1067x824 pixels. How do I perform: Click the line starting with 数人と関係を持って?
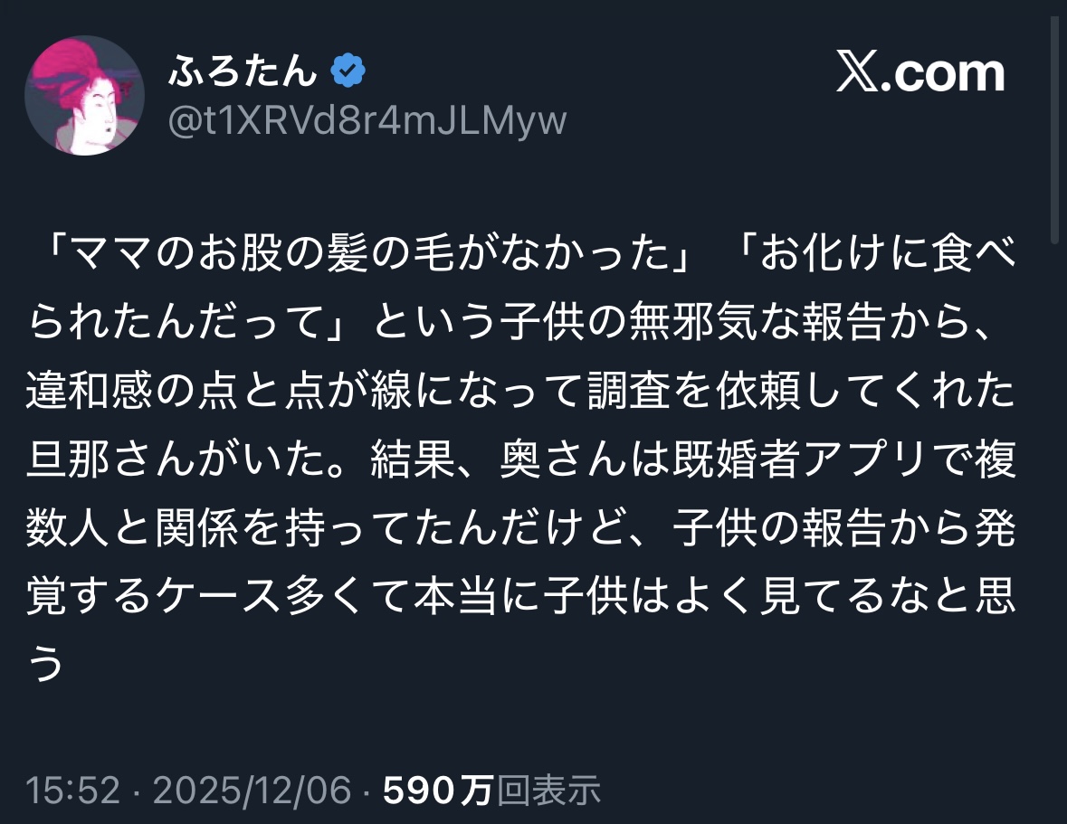pyautogui.click(x=521, y=528)
